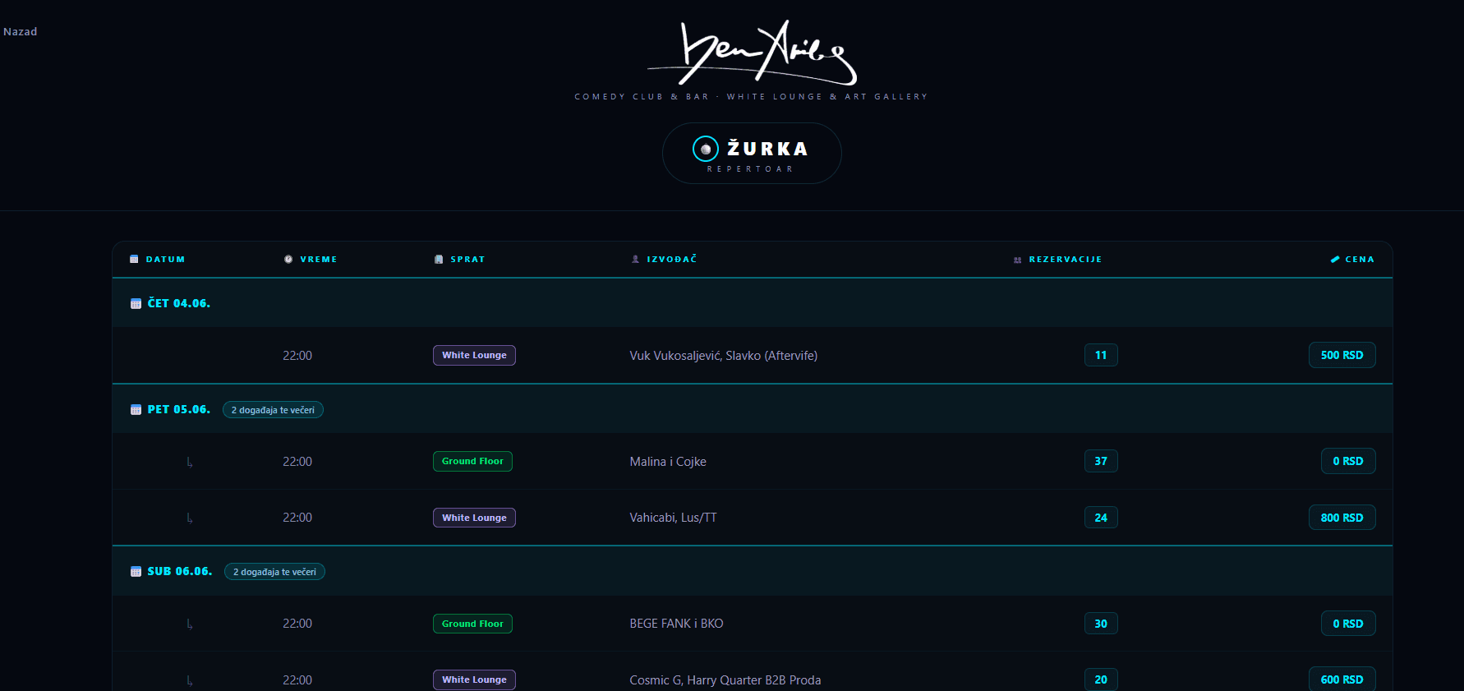Click 22:00 time for Vuk Vukosaljević row

pyautogui.click(x=297, y=356)
